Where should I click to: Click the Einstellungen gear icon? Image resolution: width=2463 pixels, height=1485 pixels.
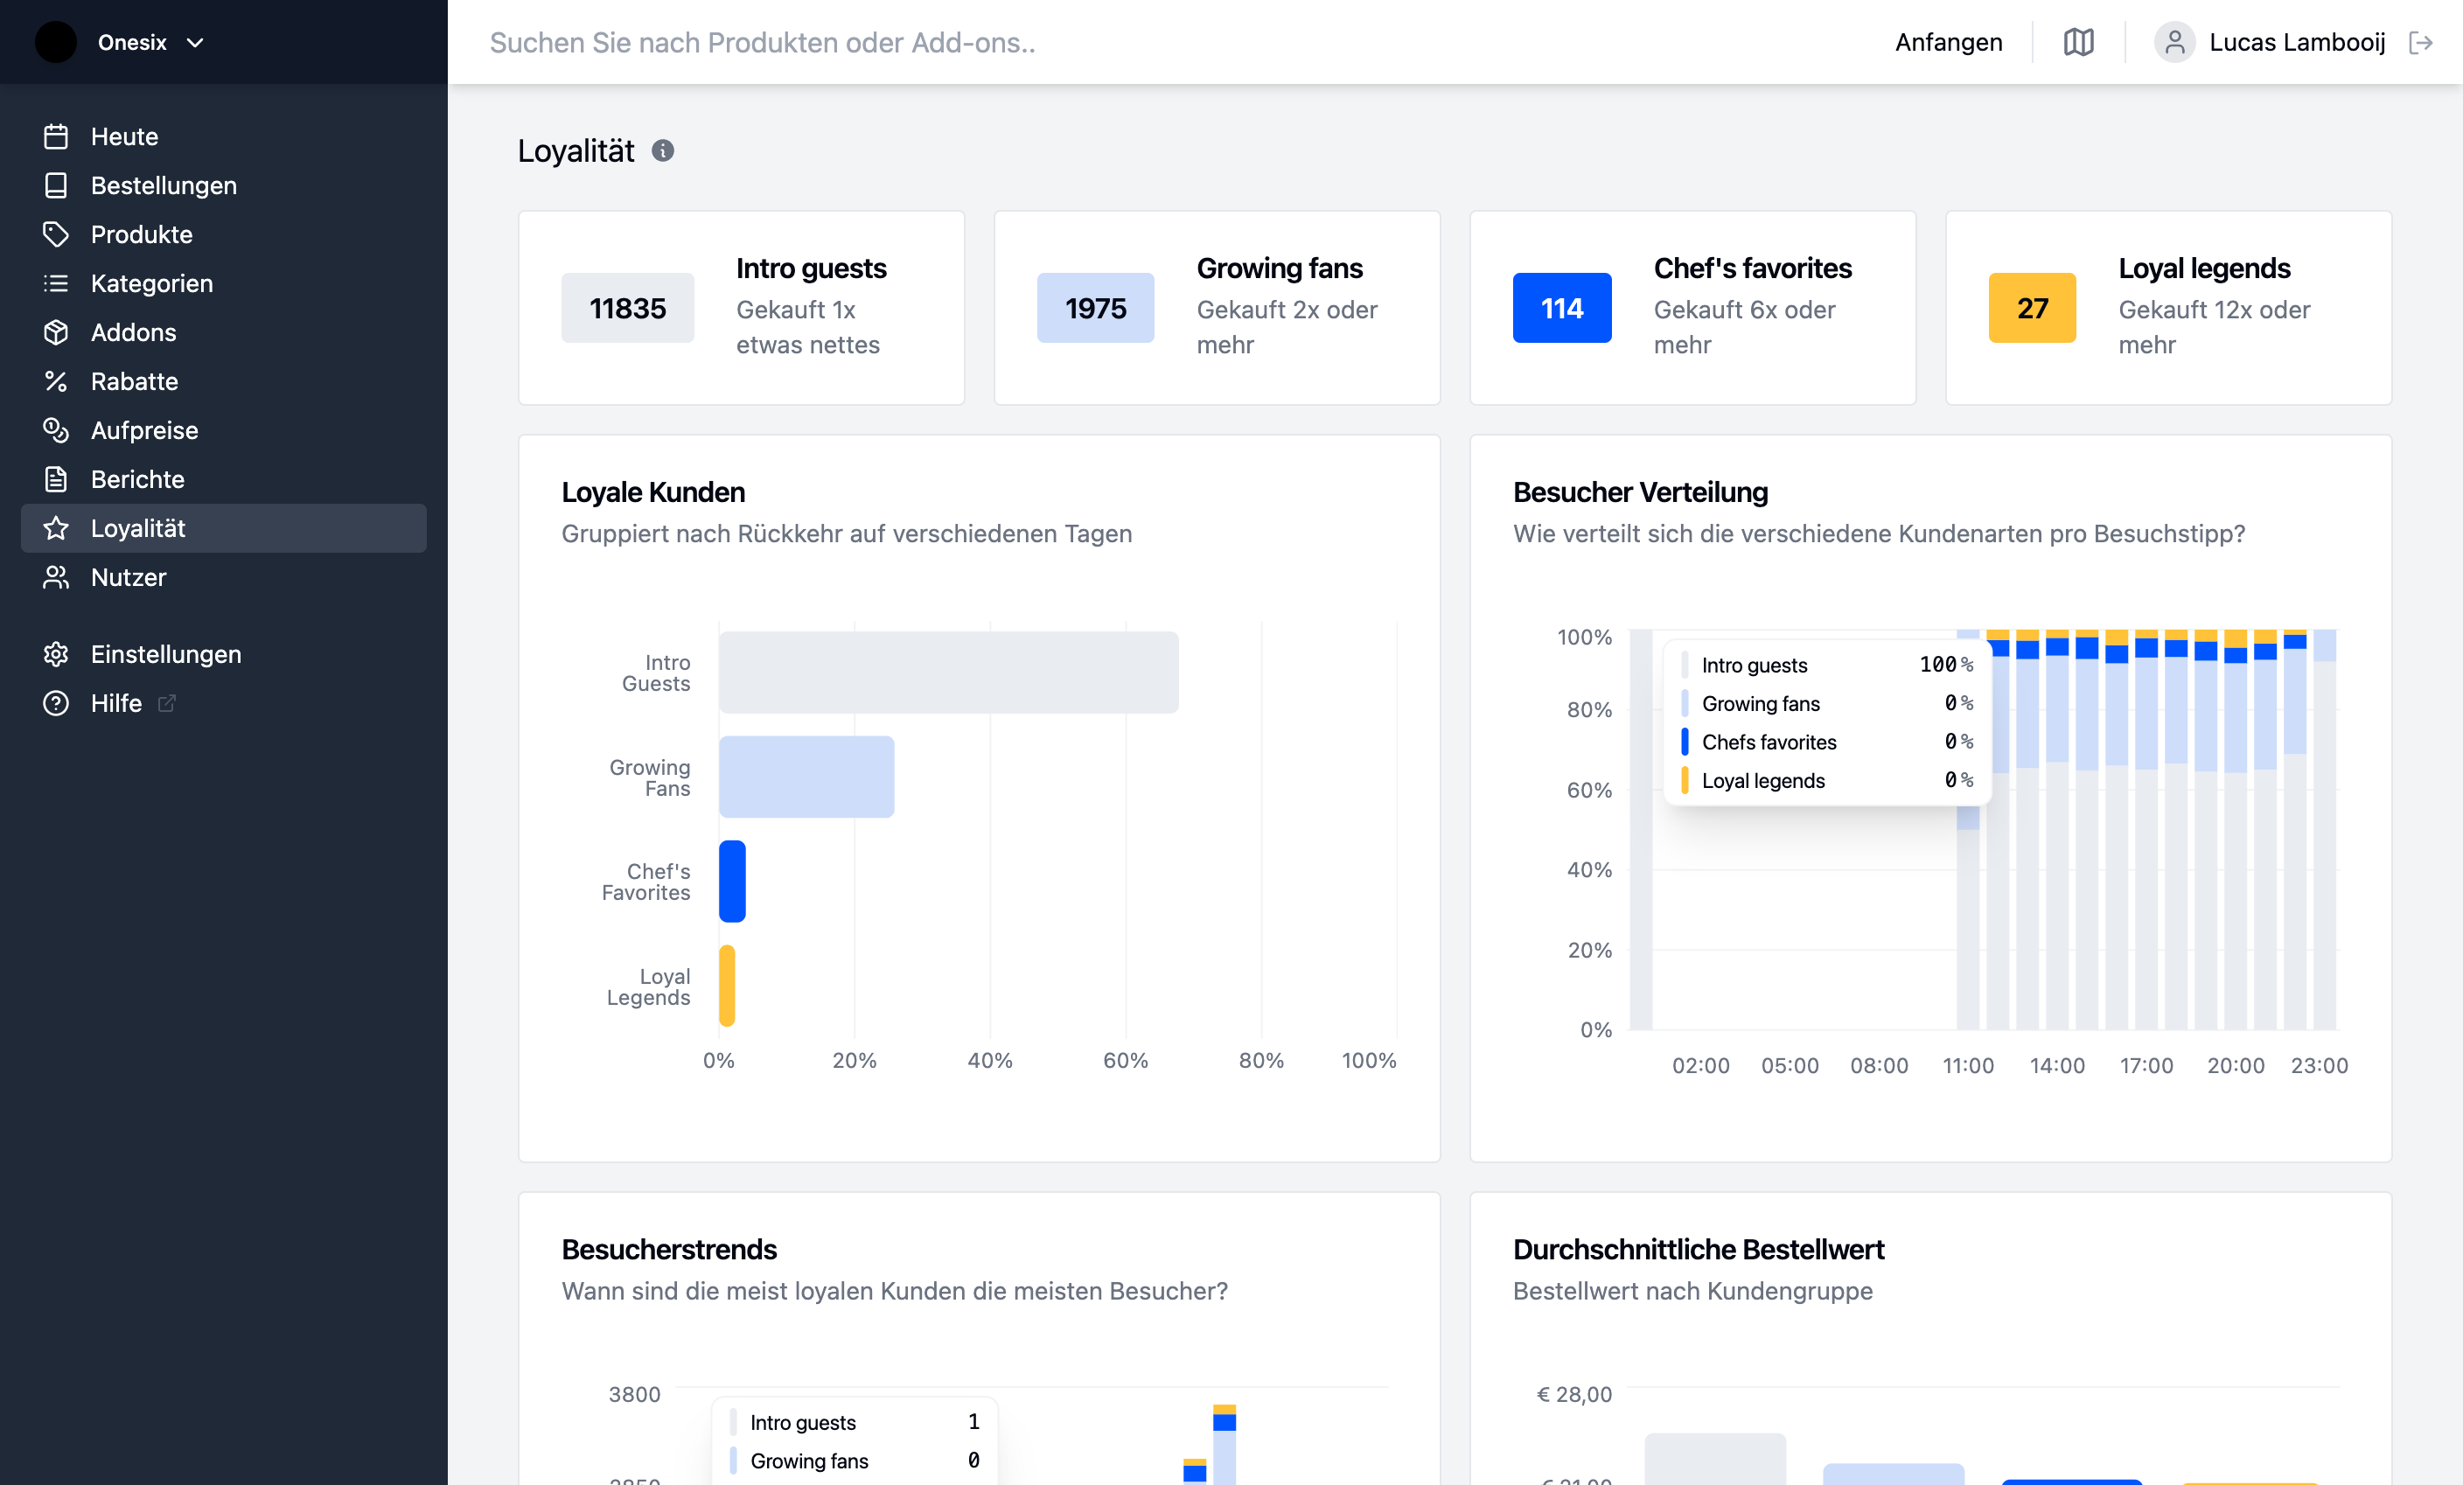56,654
